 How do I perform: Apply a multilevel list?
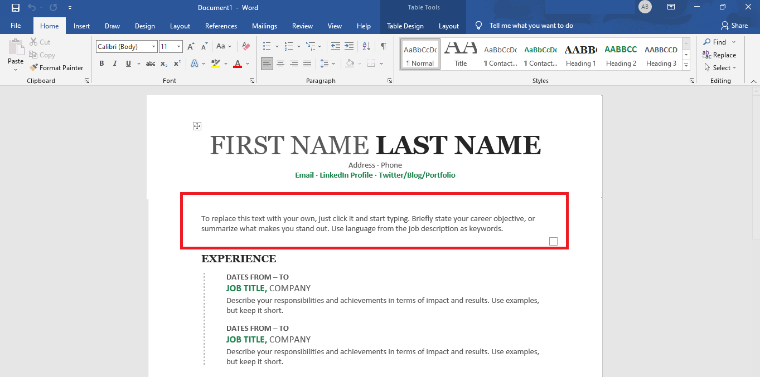(x=311, y=46)
